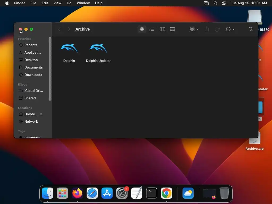
Task: Click the Finder search magnifier
Action: (251, 29)
